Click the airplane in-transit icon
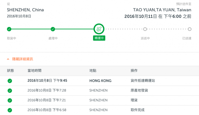The height and width of the screenshot is (115, 199). (99, 29)
